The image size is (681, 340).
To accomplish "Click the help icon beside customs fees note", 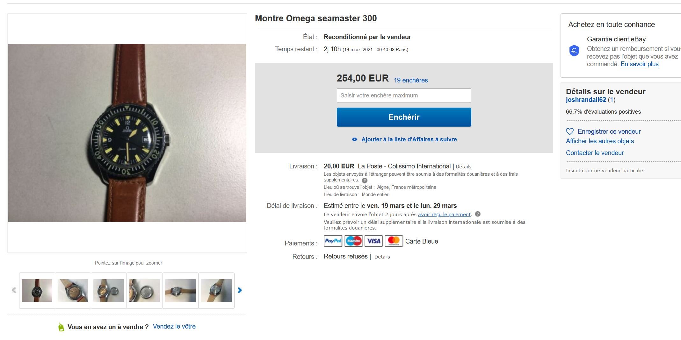I will pos(365,181).
